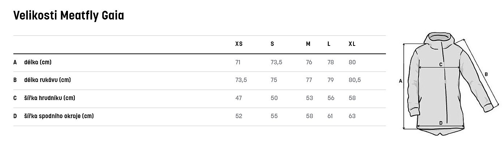Select the S size column header

[272, 44]
